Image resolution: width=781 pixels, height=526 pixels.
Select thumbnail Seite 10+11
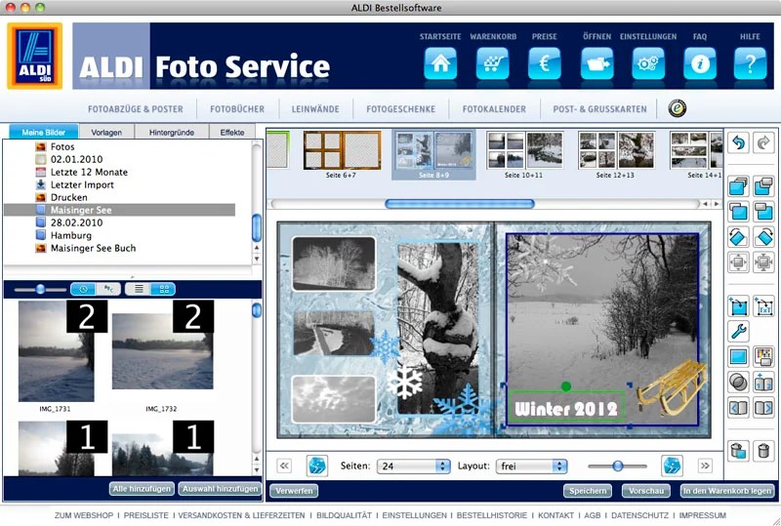point(524,154)
